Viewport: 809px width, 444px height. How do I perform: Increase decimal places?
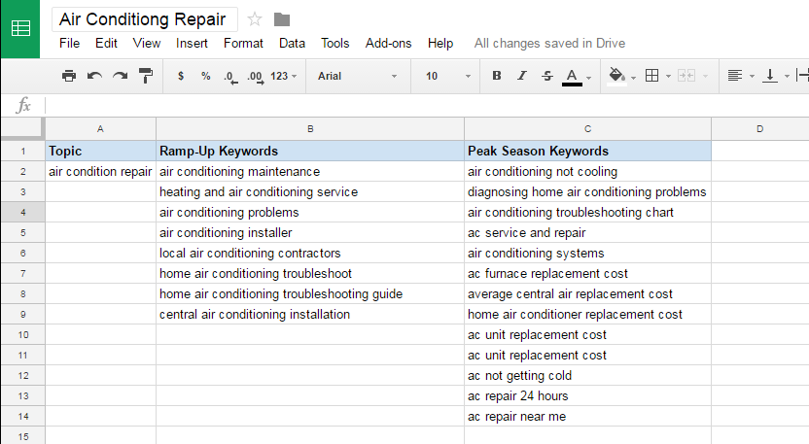(x=256, y=77)
